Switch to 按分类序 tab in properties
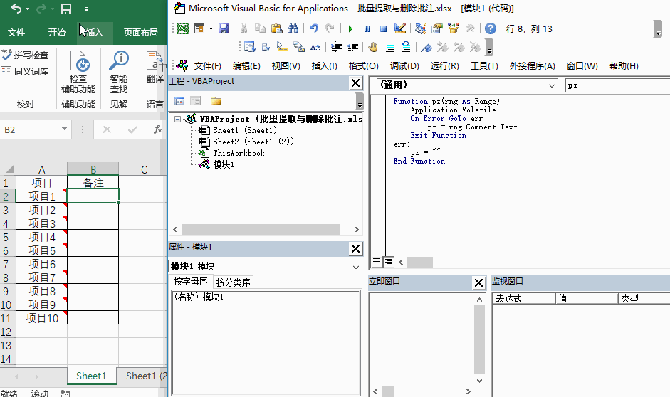This screenshot has height=397, width=670. click(x=233, y=282)
